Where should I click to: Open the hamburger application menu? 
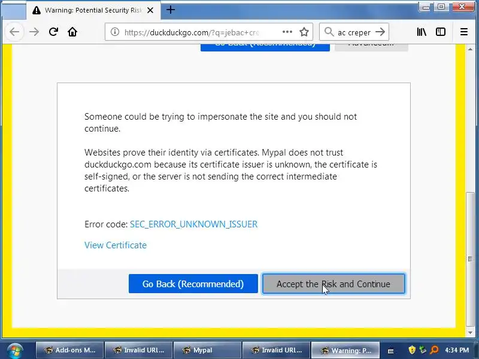(464, 32)
